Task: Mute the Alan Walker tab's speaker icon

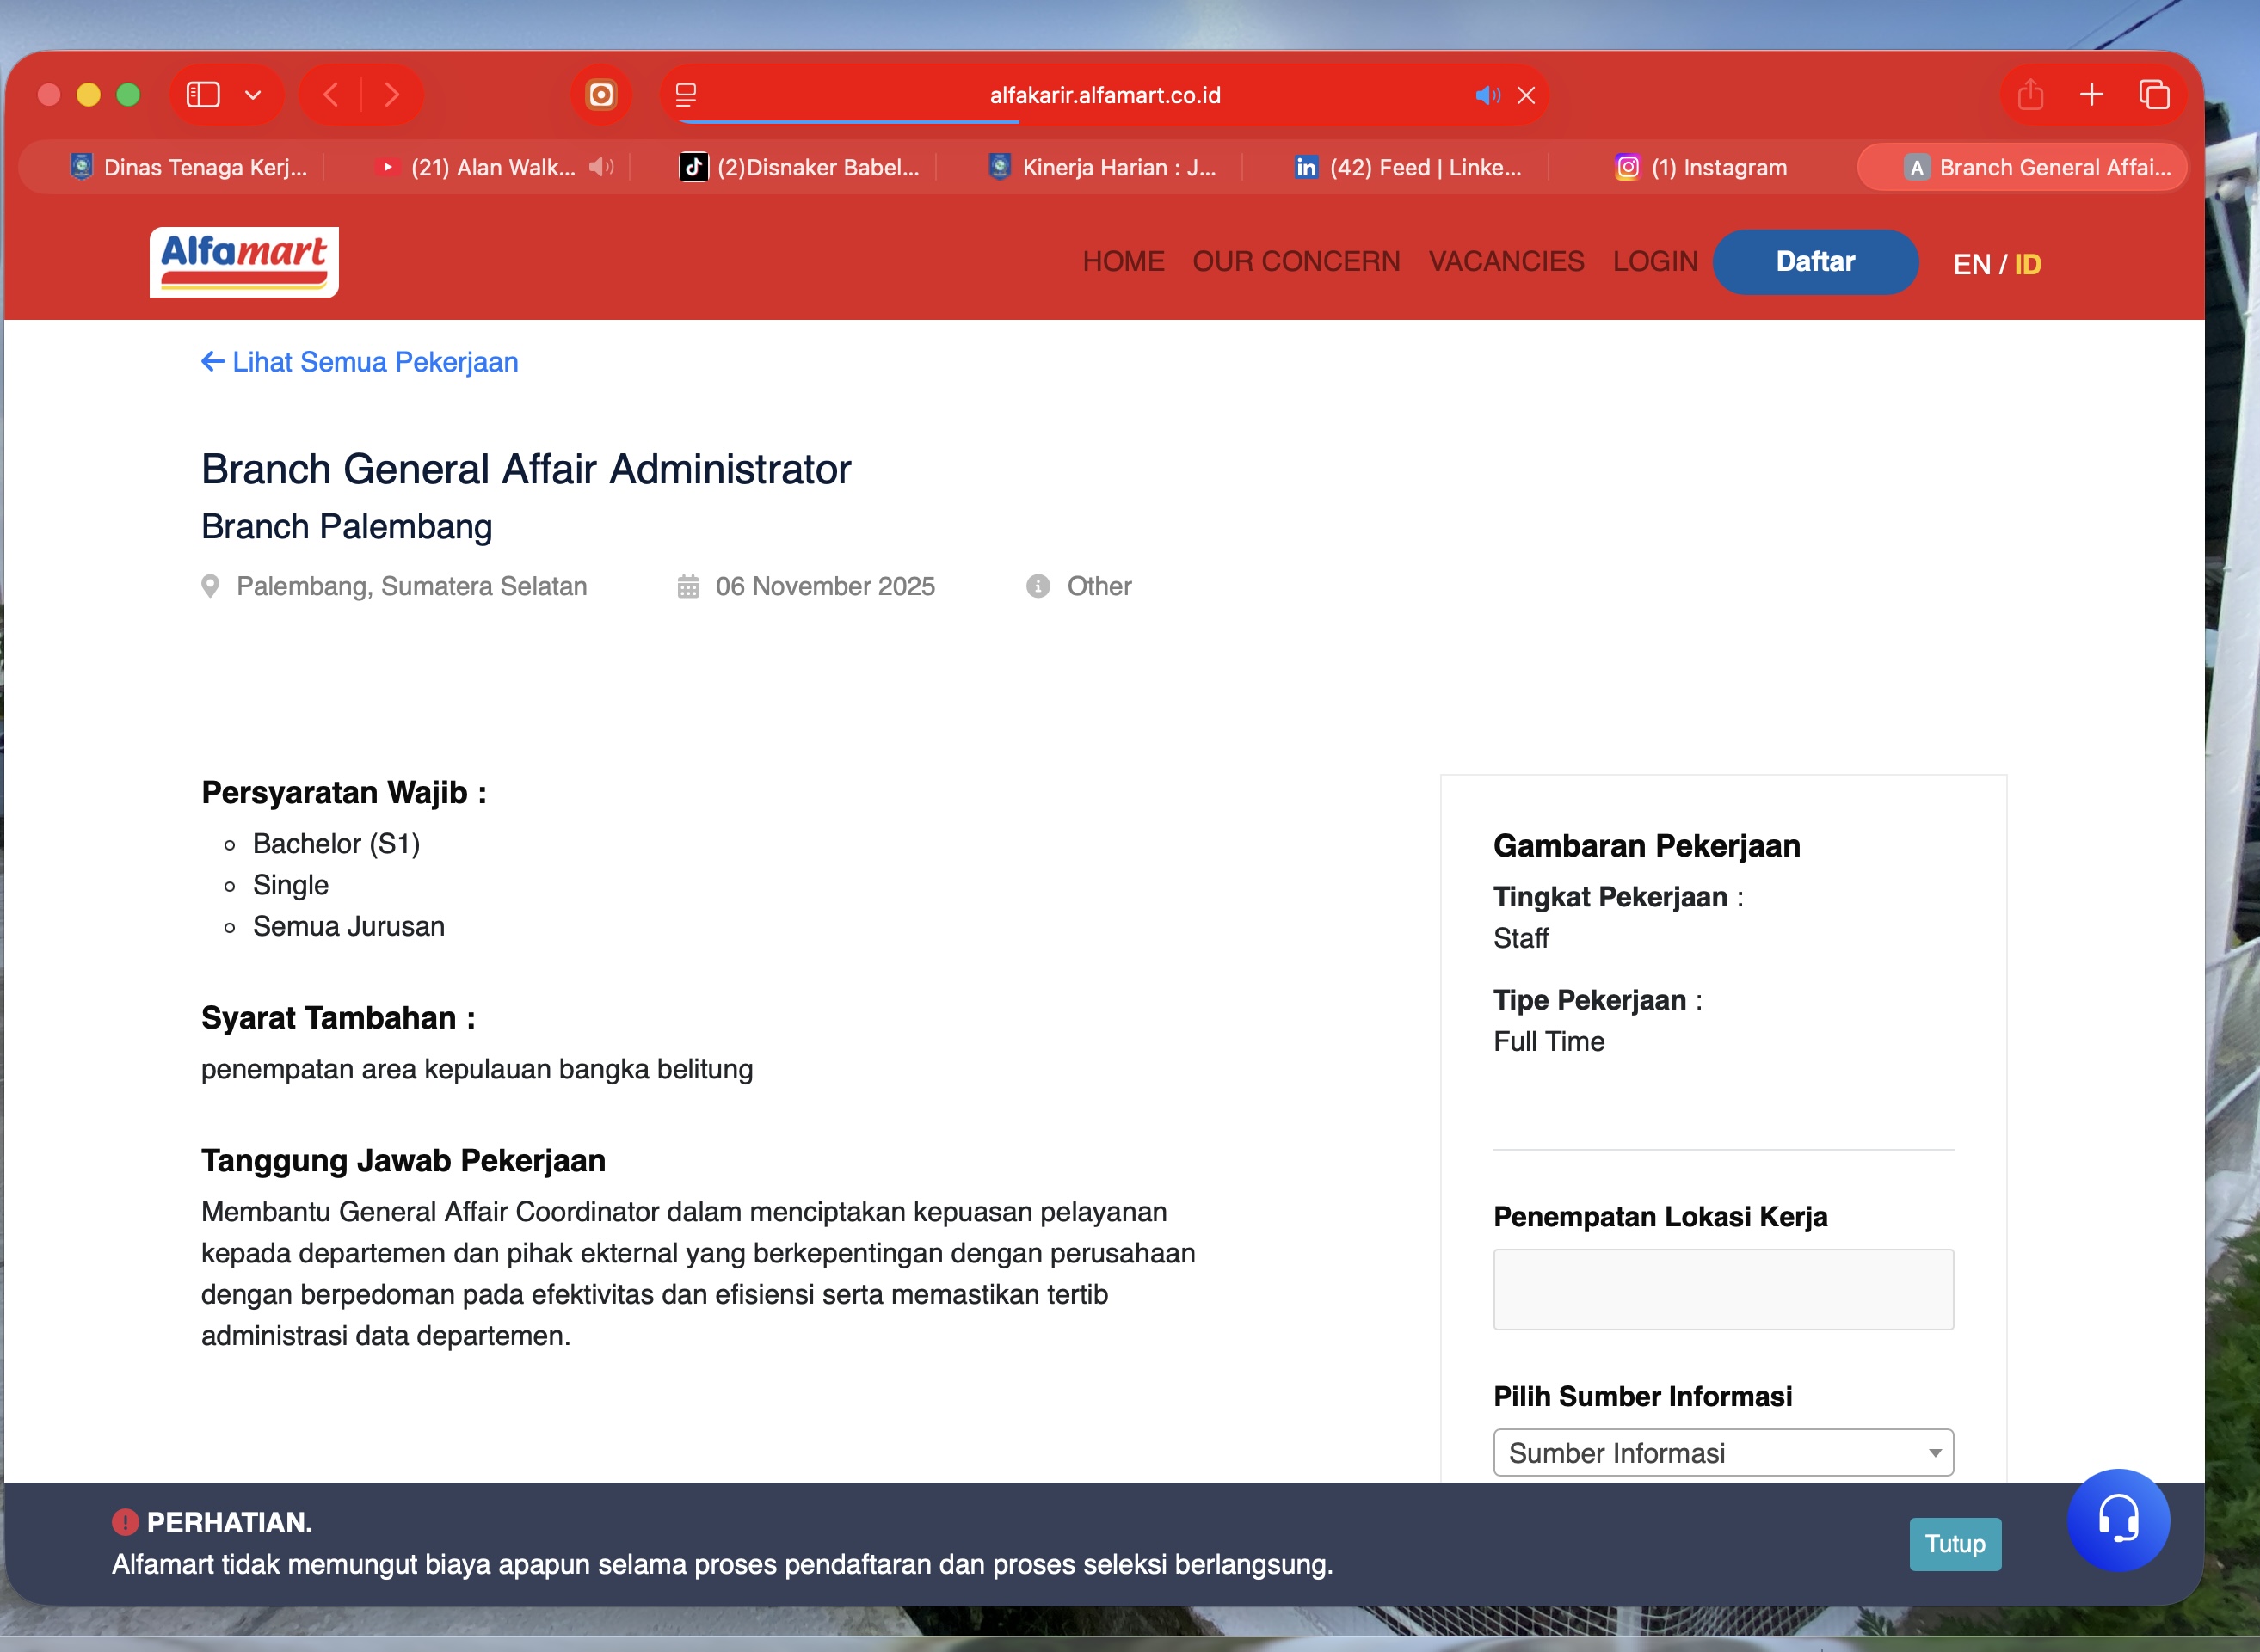Action: pyautogui.click(x=600, y=167)
